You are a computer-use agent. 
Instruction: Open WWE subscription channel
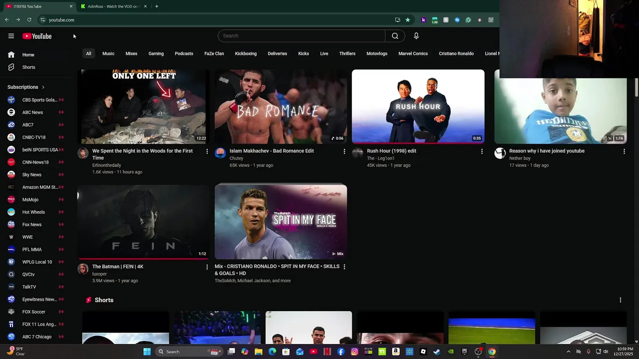[x=35, y=237]
